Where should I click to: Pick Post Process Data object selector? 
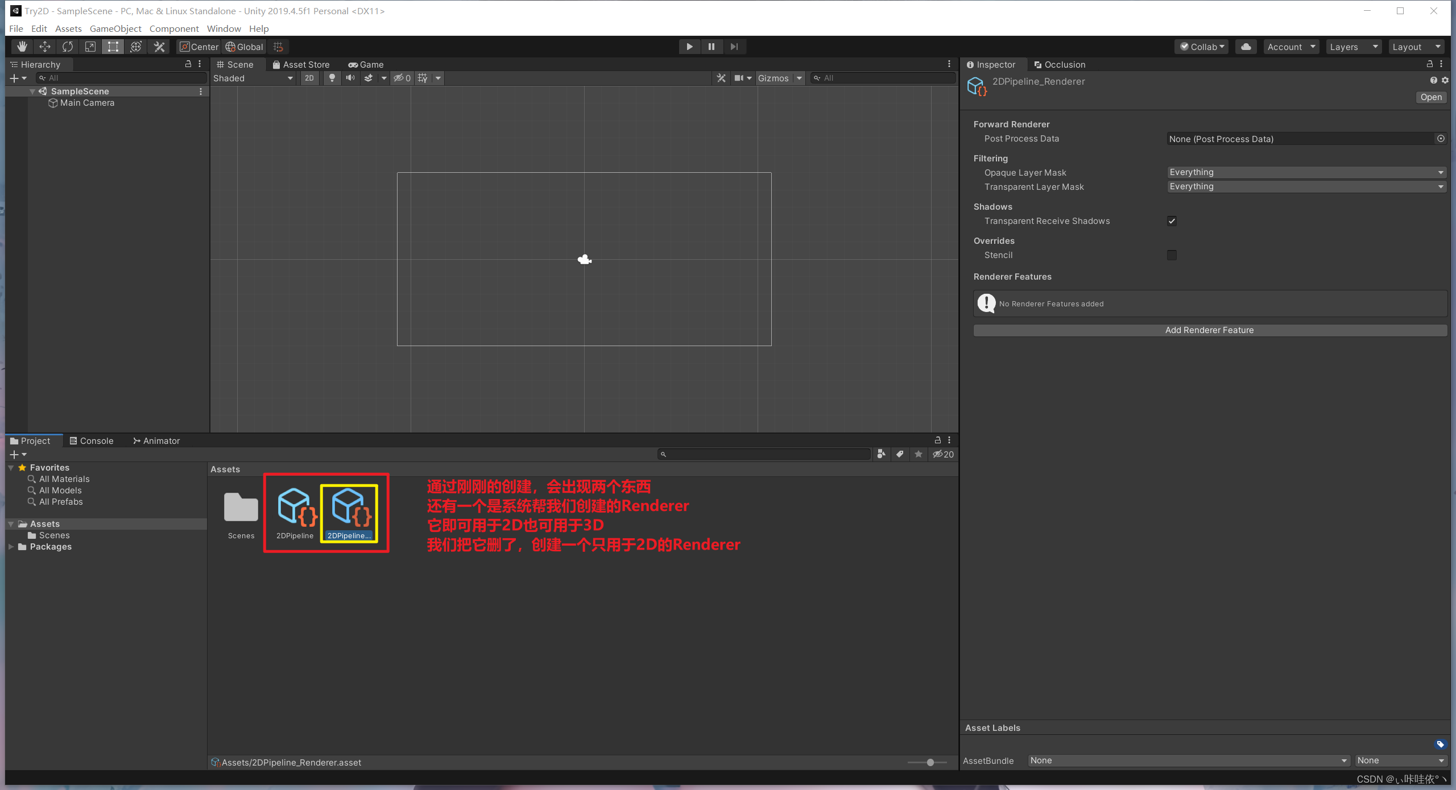(x=1441, y=139)
